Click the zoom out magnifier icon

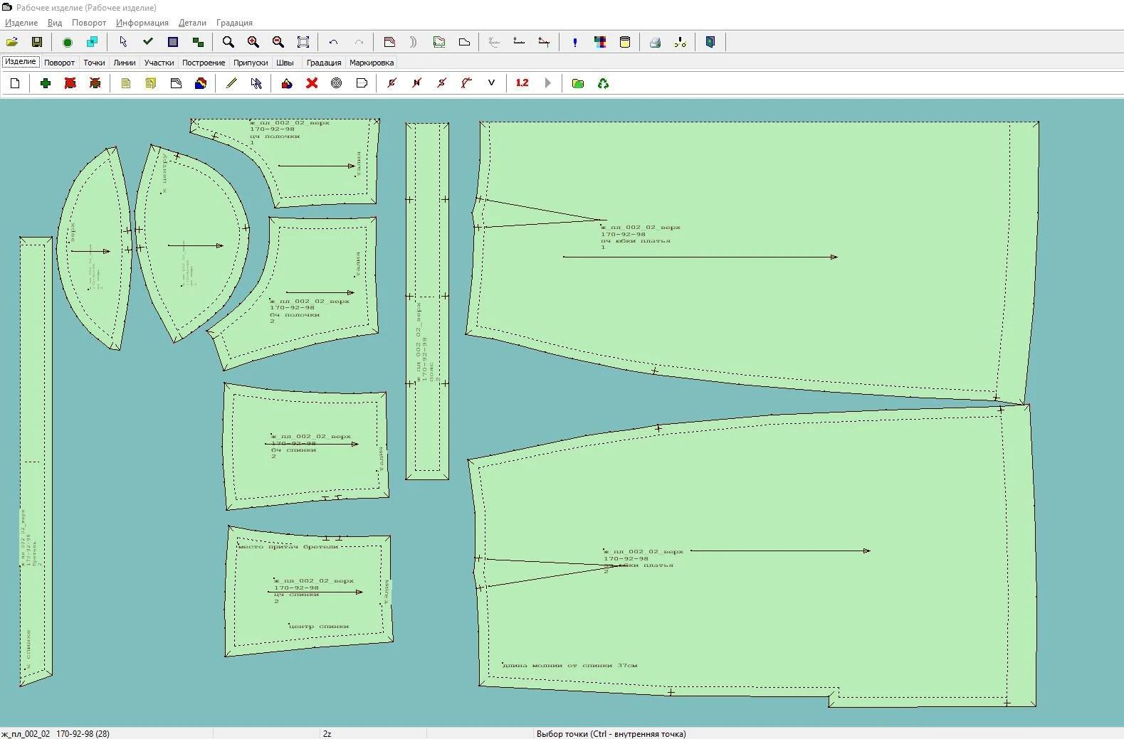[x=278, y=42]
